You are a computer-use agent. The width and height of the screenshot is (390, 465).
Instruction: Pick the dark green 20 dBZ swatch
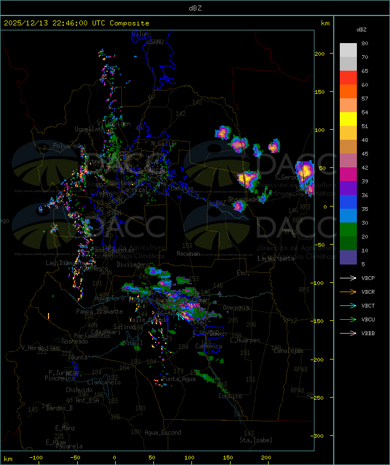pos(348,243)
